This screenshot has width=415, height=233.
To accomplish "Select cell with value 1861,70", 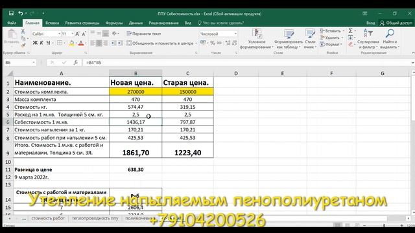I will coord(136,150).
